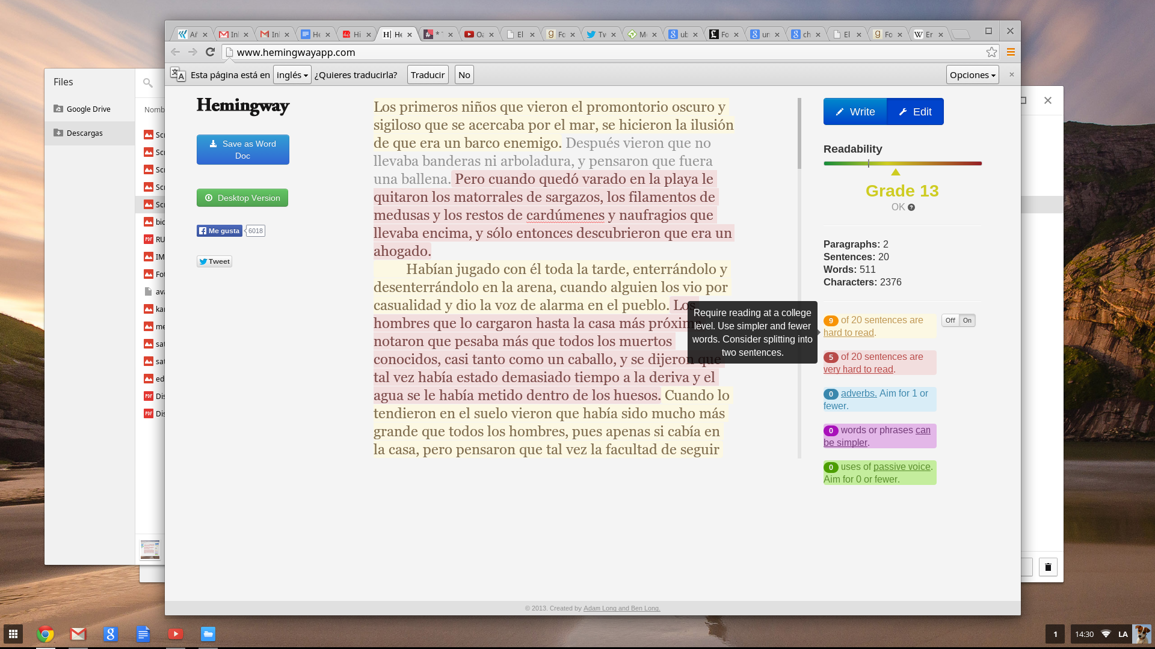The height and width of the screenshot is (649, 1155).
Task: Turn highlighting Off
Action: 950,320
